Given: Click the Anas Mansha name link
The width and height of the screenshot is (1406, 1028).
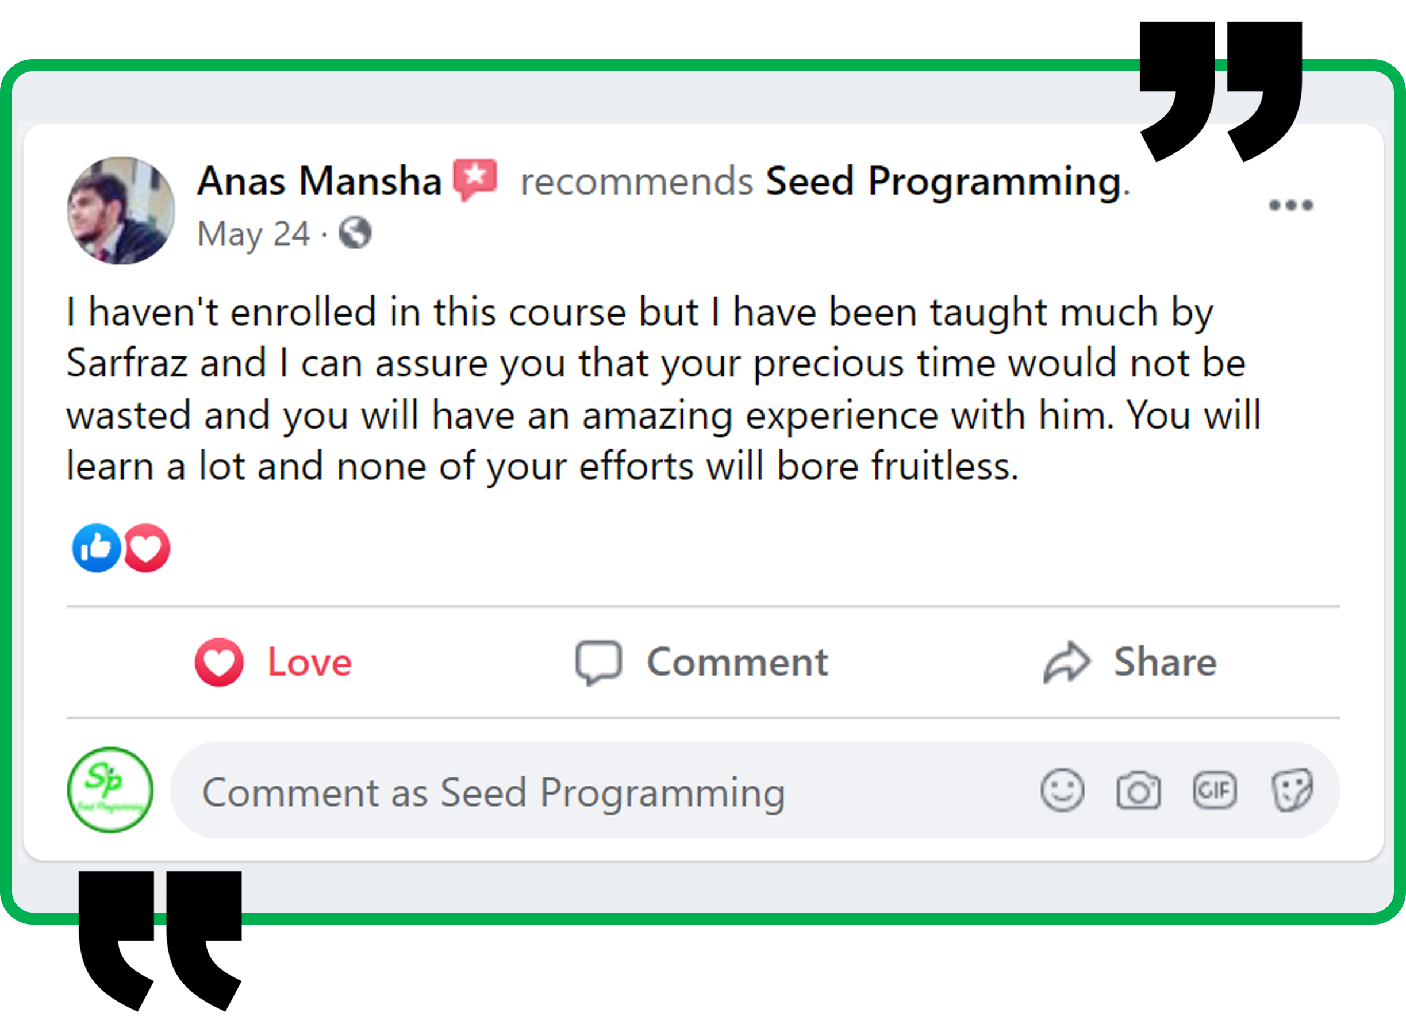Looking at the screenshot, I should tap(318, 181).
